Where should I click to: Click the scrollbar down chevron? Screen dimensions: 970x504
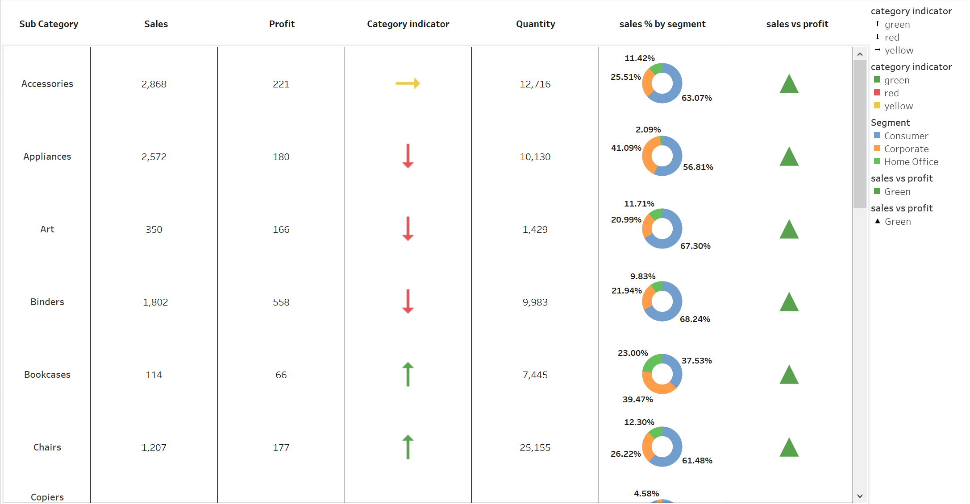tap(859, 496)
